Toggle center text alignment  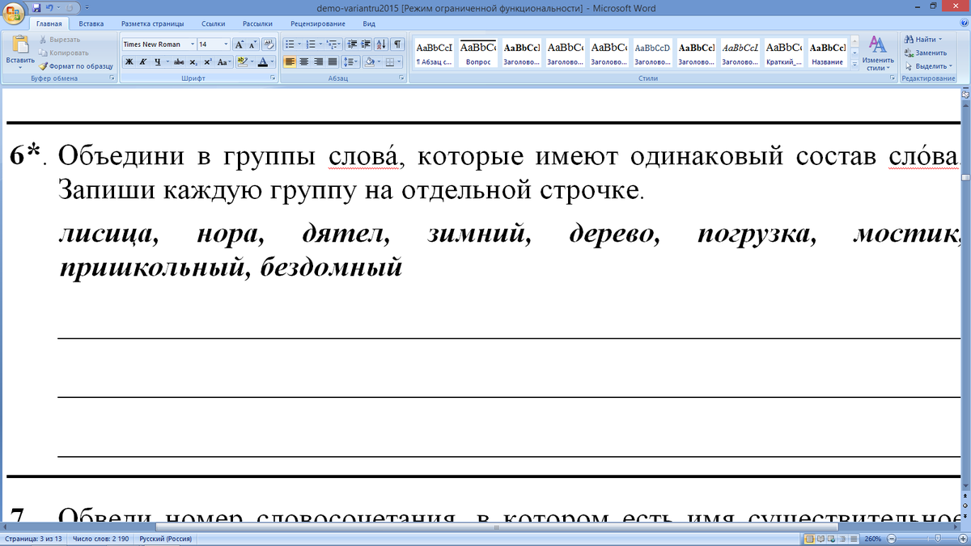[x=304, y=62]
